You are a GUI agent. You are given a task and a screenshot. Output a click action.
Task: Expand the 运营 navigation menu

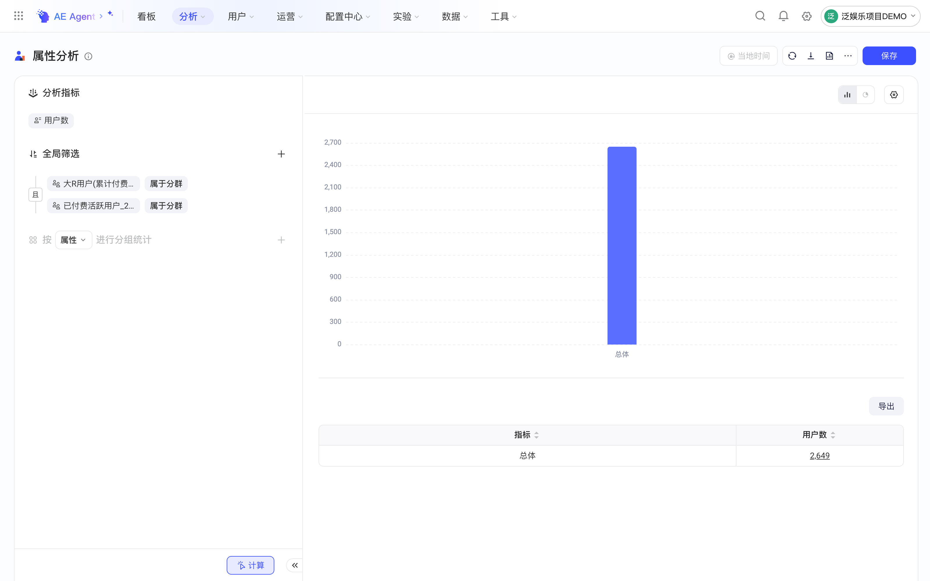(x=290, y=17)
